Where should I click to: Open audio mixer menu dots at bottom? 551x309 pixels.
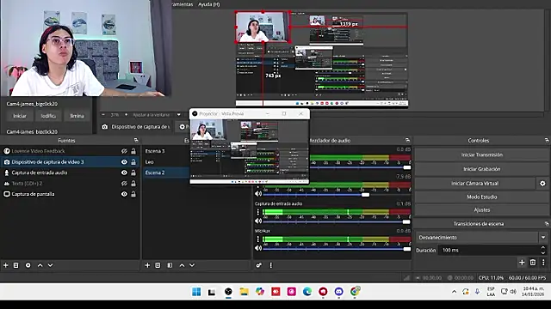pos(270,265)
